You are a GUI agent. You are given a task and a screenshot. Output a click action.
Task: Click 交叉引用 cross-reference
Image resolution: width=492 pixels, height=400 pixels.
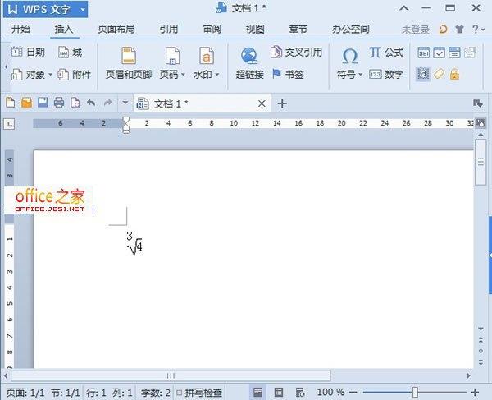tap(296, 52)
